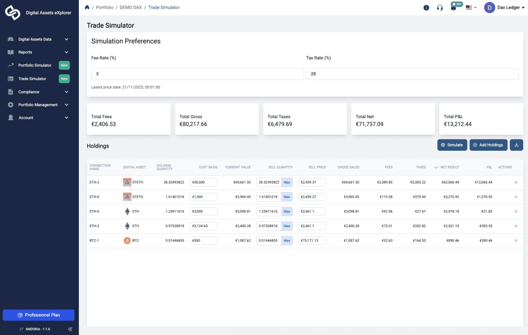This screenshot has width=528, height=335.
Task: Collapse the sidebar with double-chevron icon
Action: click(x=70, y=329)
